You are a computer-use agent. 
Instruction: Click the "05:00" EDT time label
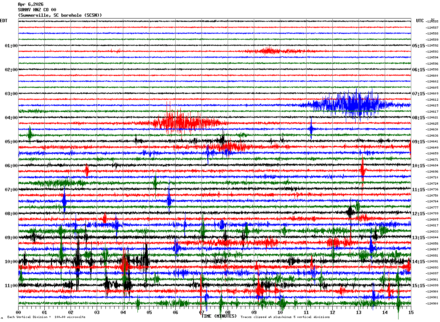coord(11,142)
